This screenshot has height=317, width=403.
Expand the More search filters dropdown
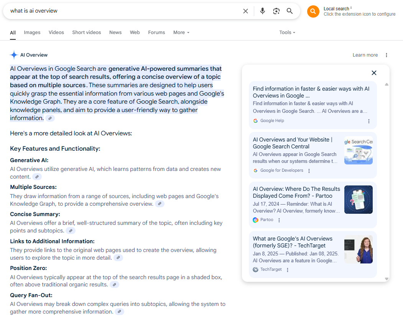click(x=181, y=33)
